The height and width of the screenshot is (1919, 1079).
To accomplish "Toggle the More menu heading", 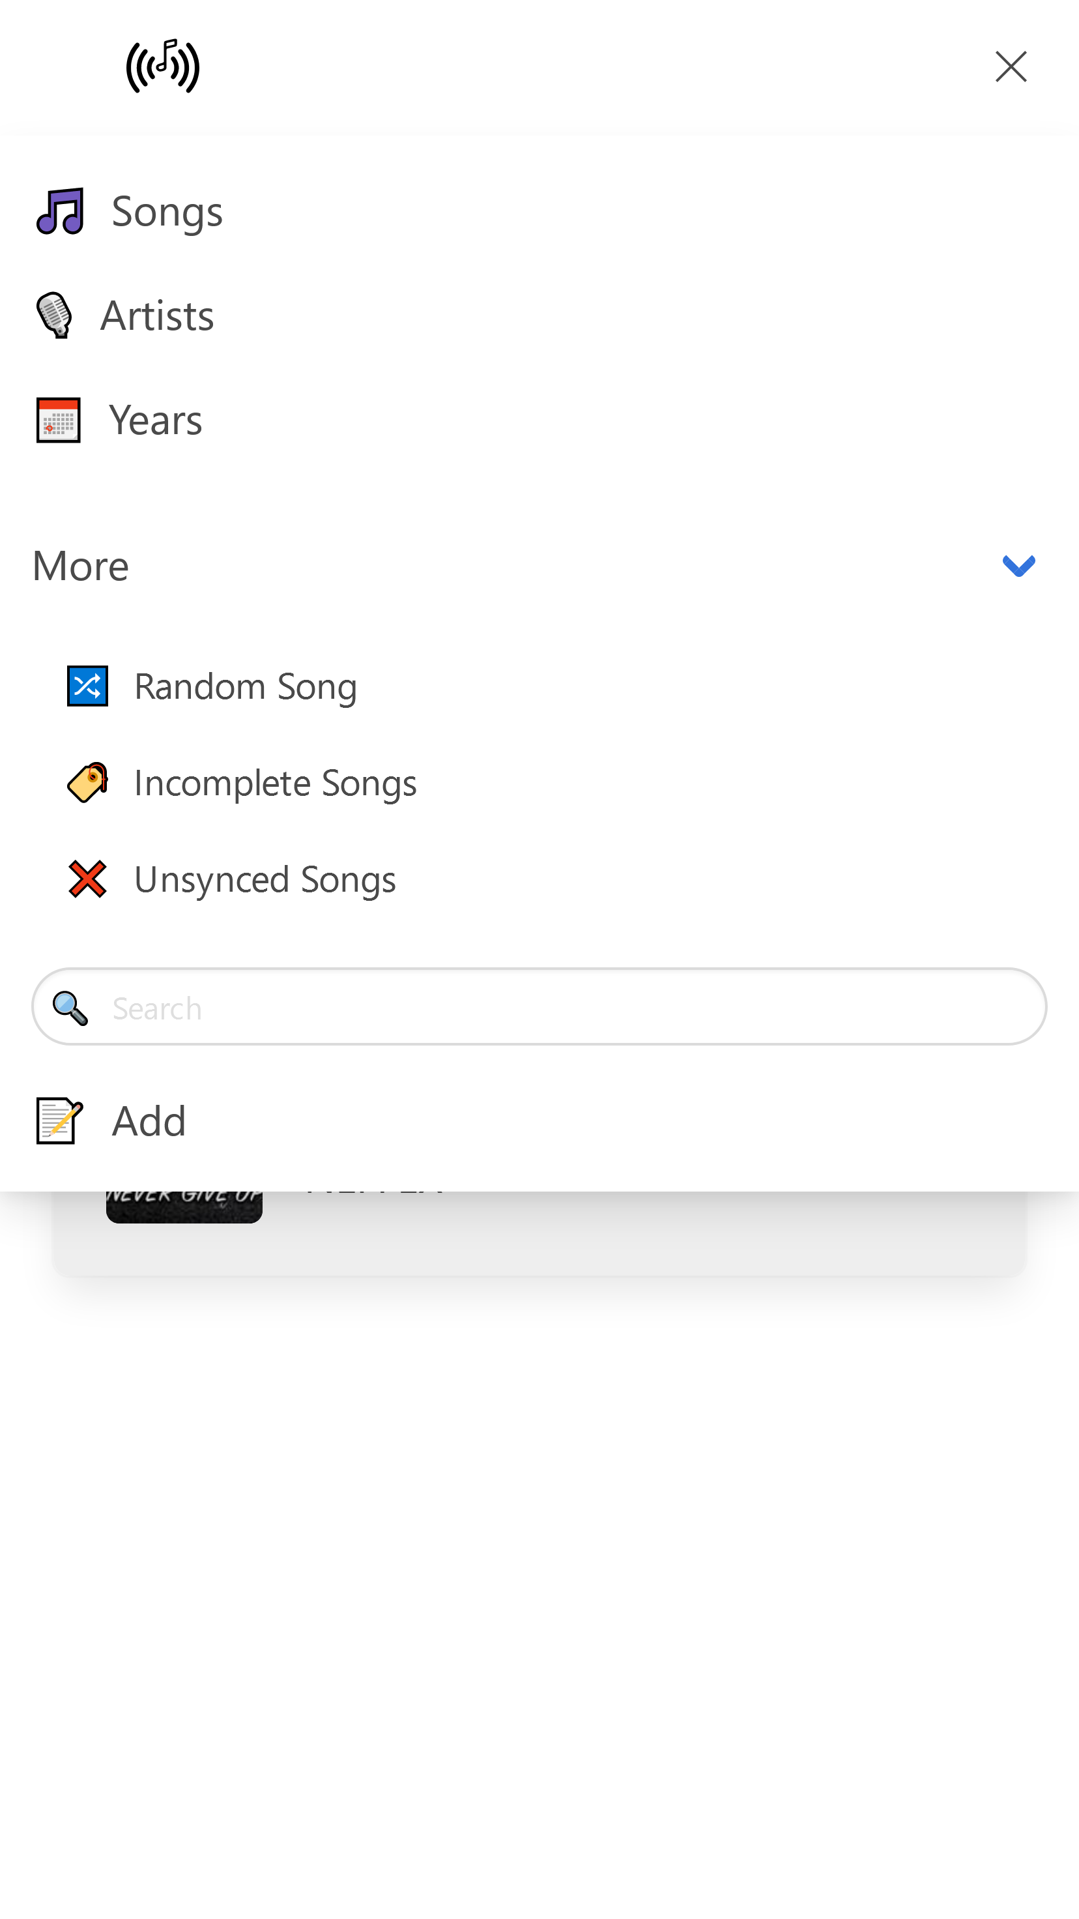I will [81, 566].
